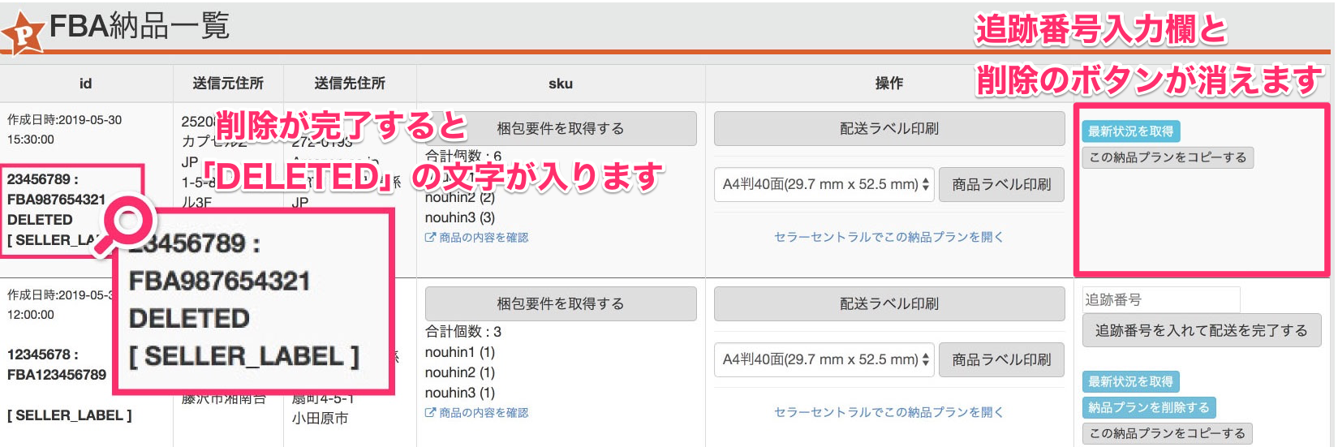Click 最新状況を取得 for the deleted plan
The height and width of the screenshot is (447, 1338).
[x=1131, y=131]
